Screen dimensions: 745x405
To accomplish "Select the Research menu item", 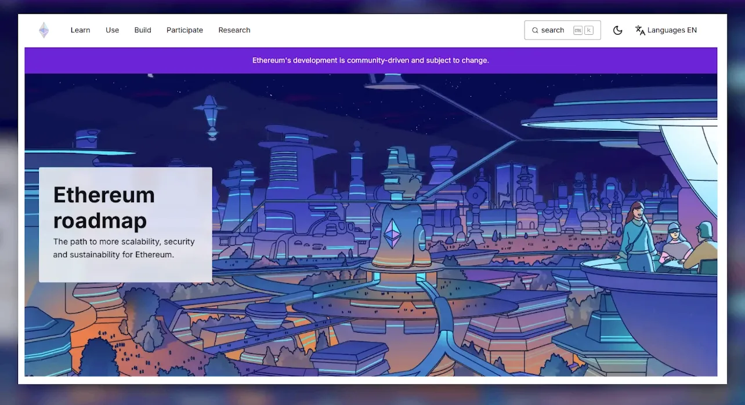I will tap(234, 30).
